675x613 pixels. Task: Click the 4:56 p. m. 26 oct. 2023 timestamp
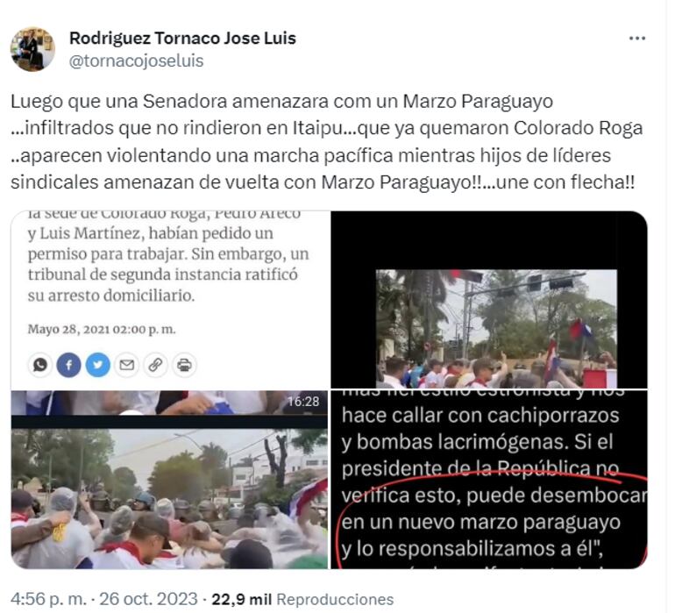point(104,599)
